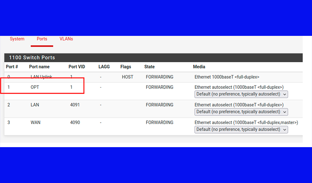Click the OPT port name cell
Image resolution: width=312 pixels, height=183 pixels.
click(35, 87)
